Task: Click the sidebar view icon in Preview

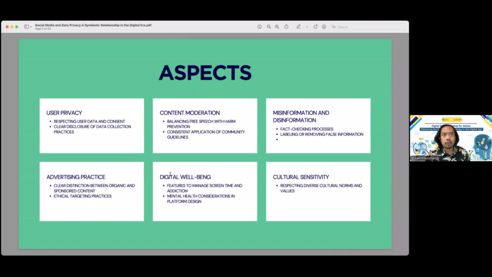Action: [26, 27]
